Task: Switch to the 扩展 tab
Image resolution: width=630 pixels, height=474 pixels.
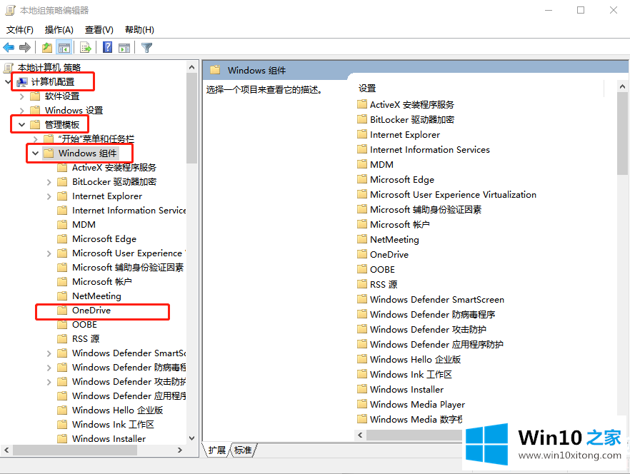Action: pyautogui.click(x=217, y=450)
